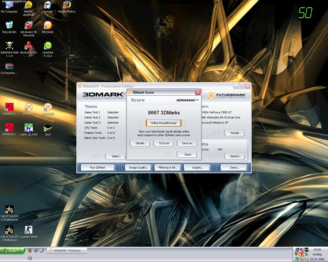
Task: Select the Counter-Strike desktop shortcut
Action: point(28,232)
